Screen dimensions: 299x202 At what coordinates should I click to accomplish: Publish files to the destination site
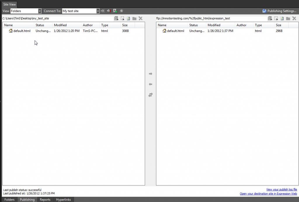tap(150, 74)
